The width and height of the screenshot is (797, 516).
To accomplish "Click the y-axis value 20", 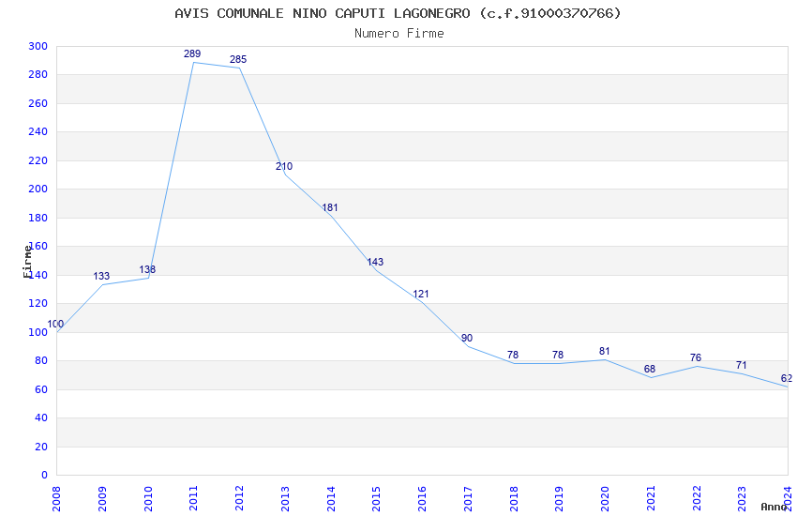I will point(40,447).
